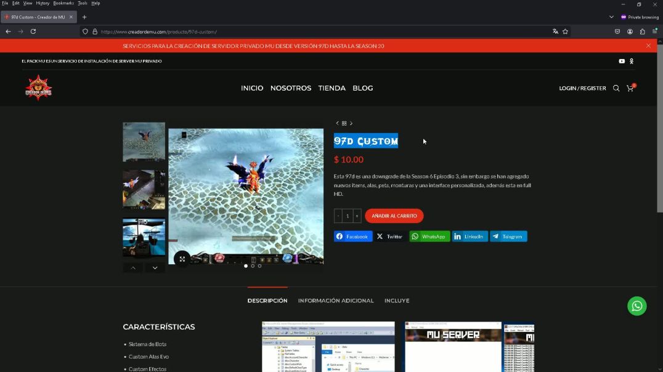Click LOGIN / REGISTER link

coord(583,88)
